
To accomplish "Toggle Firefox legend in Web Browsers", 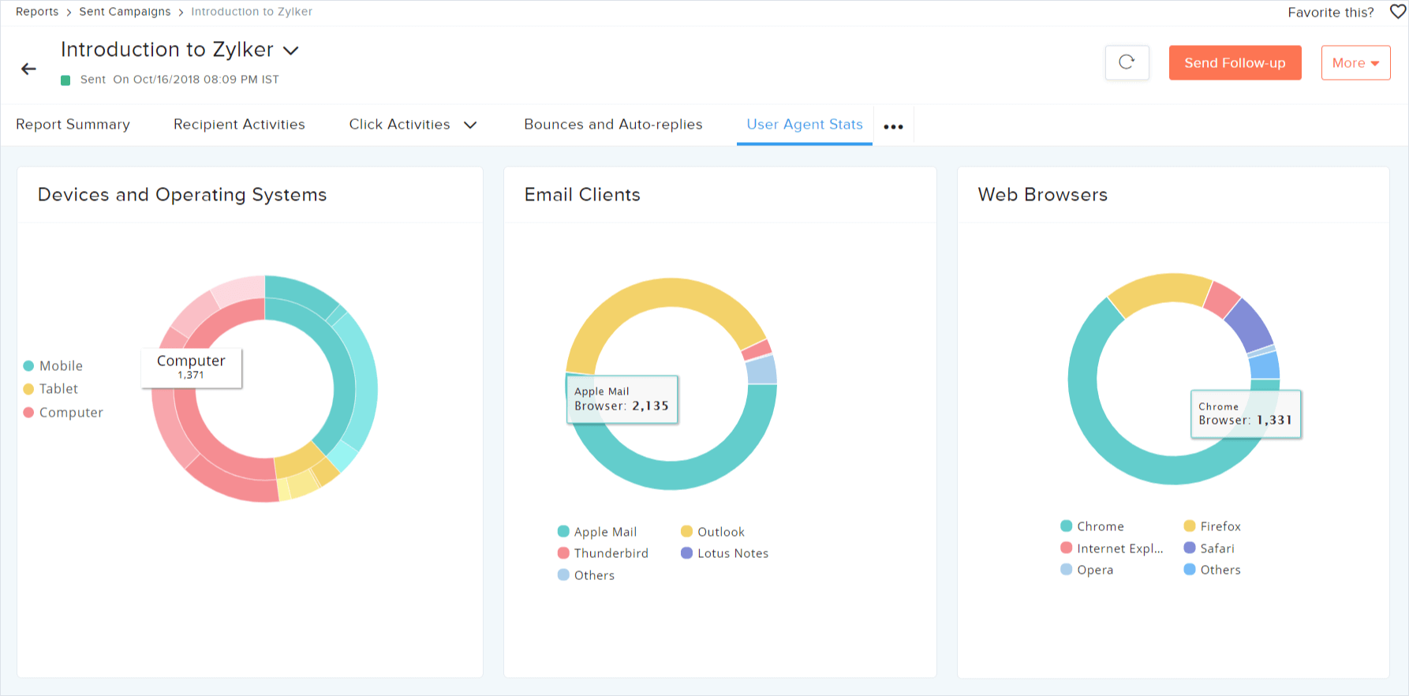I will coord(1212,526).
